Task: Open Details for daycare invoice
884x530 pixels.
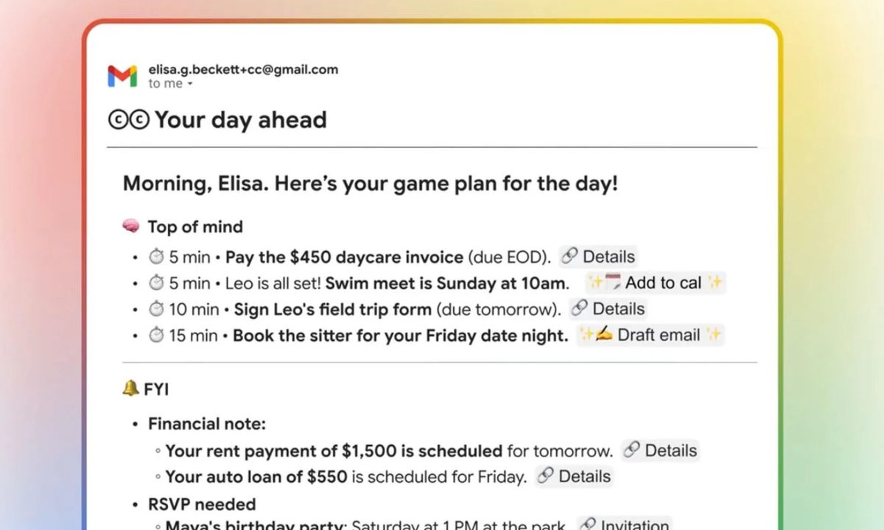Action: [598, 257]
